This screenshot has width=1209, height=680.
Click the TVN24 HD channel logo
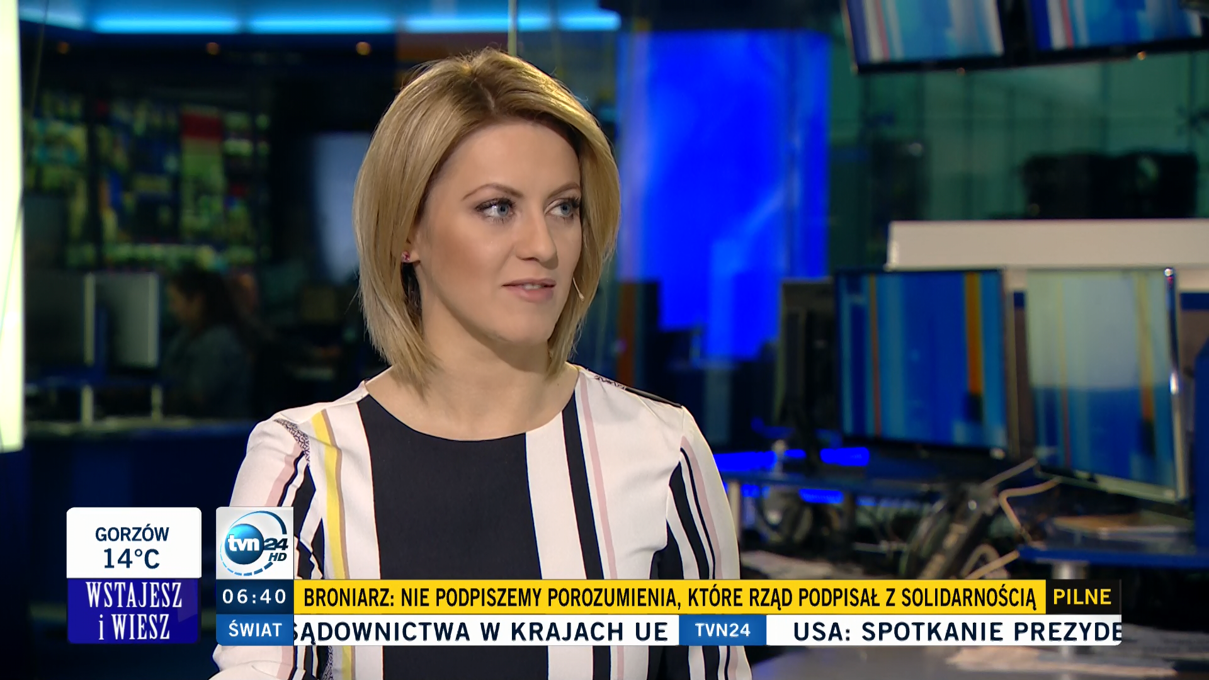tap(255, 543)
